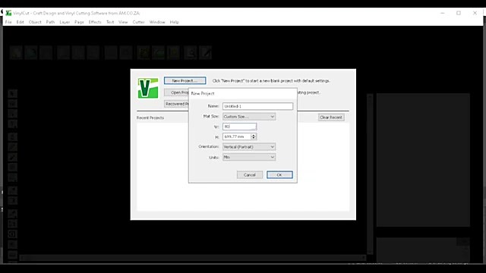Expand the Mat Size dropdown showing Custom Size
This screenshot has height=273, width=486.
click(x=249, y=117)
